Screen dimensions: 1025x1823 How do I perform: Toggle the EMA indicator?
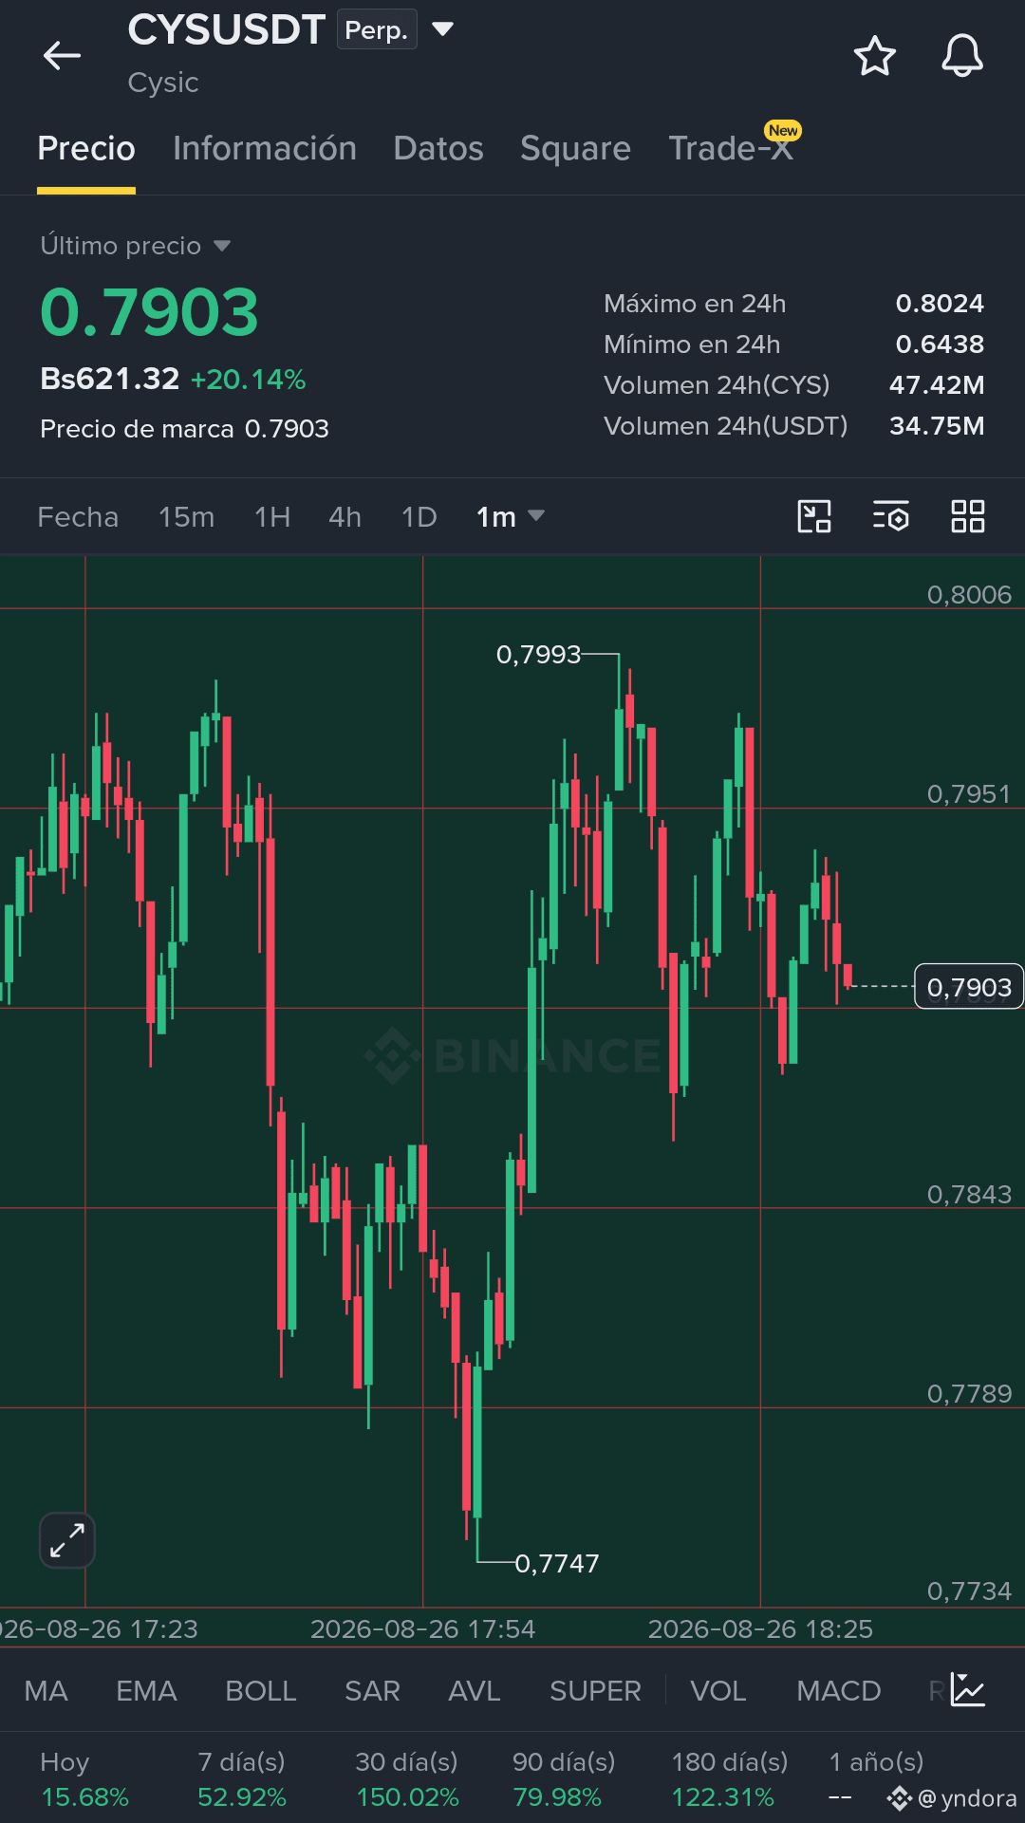(146, 1690)
